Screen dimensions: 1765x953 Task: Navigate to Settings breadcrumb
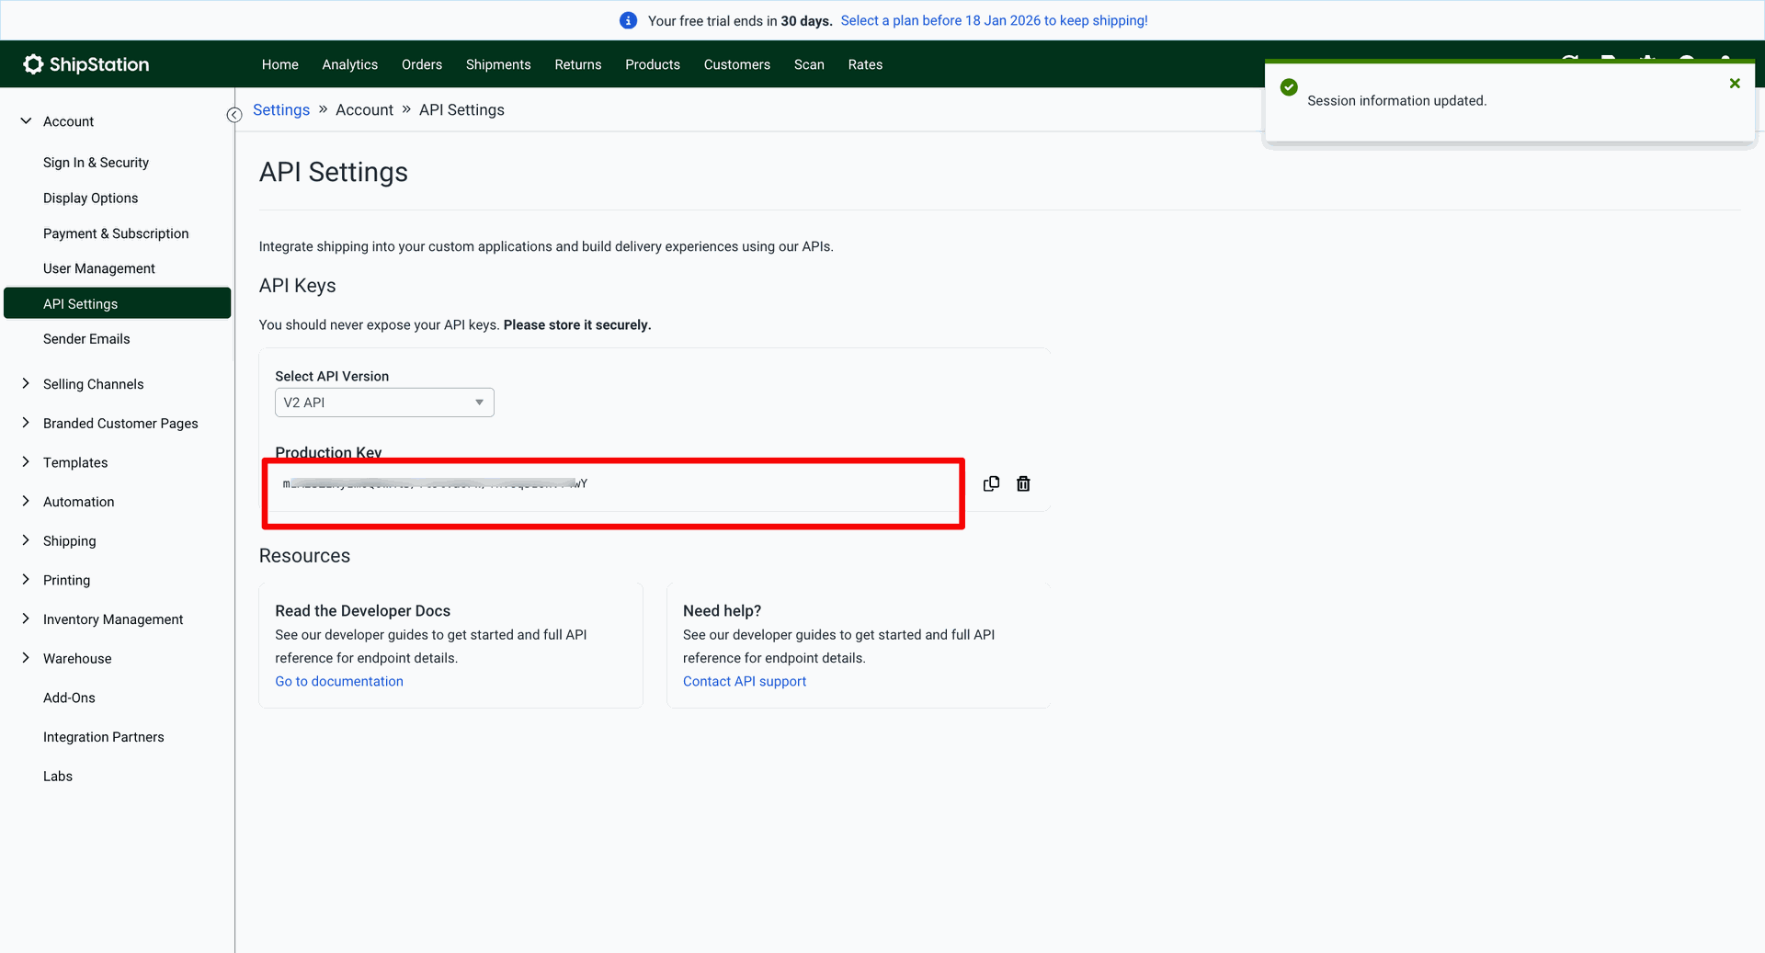coord(280,110)
